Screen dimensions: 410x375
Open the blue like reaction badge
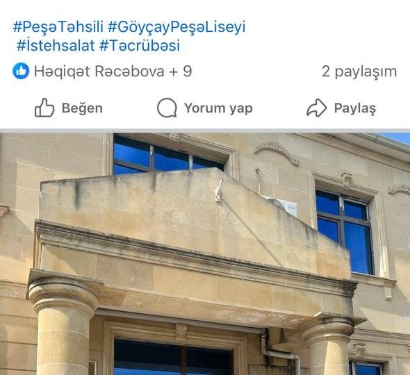pos(21,71)
